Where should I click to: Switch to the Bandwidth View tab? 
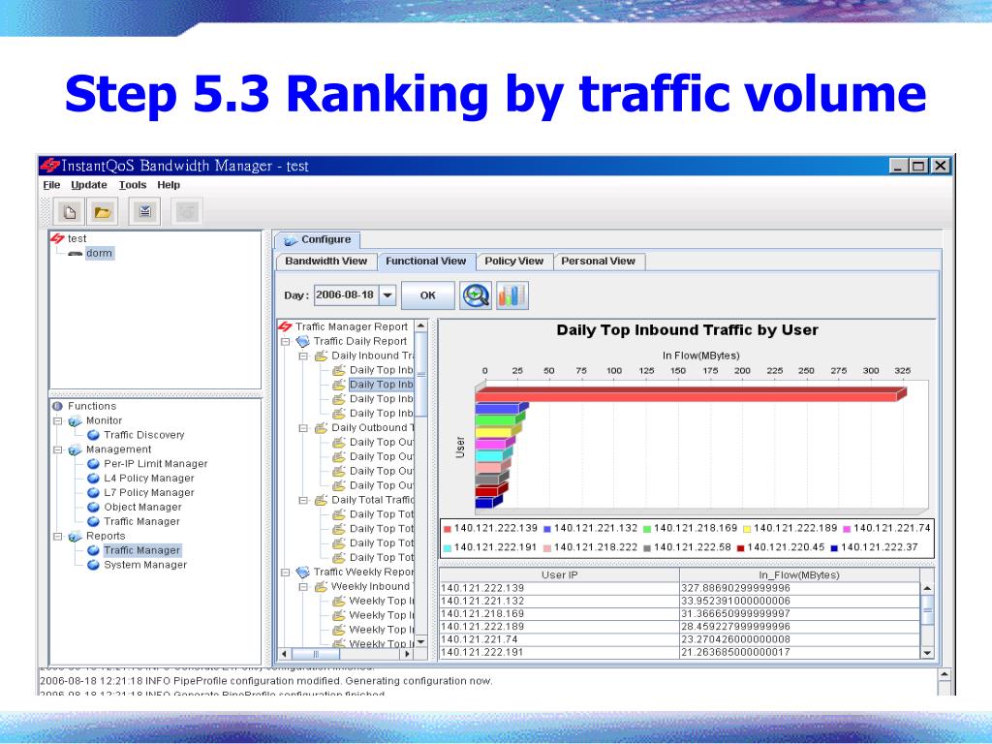[325, 262]
